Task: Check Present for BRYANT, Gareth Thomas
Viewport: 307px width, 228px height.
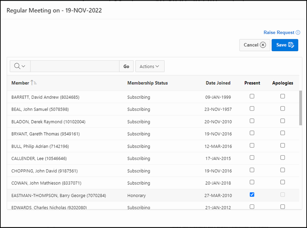Action: tap(252, 133)
